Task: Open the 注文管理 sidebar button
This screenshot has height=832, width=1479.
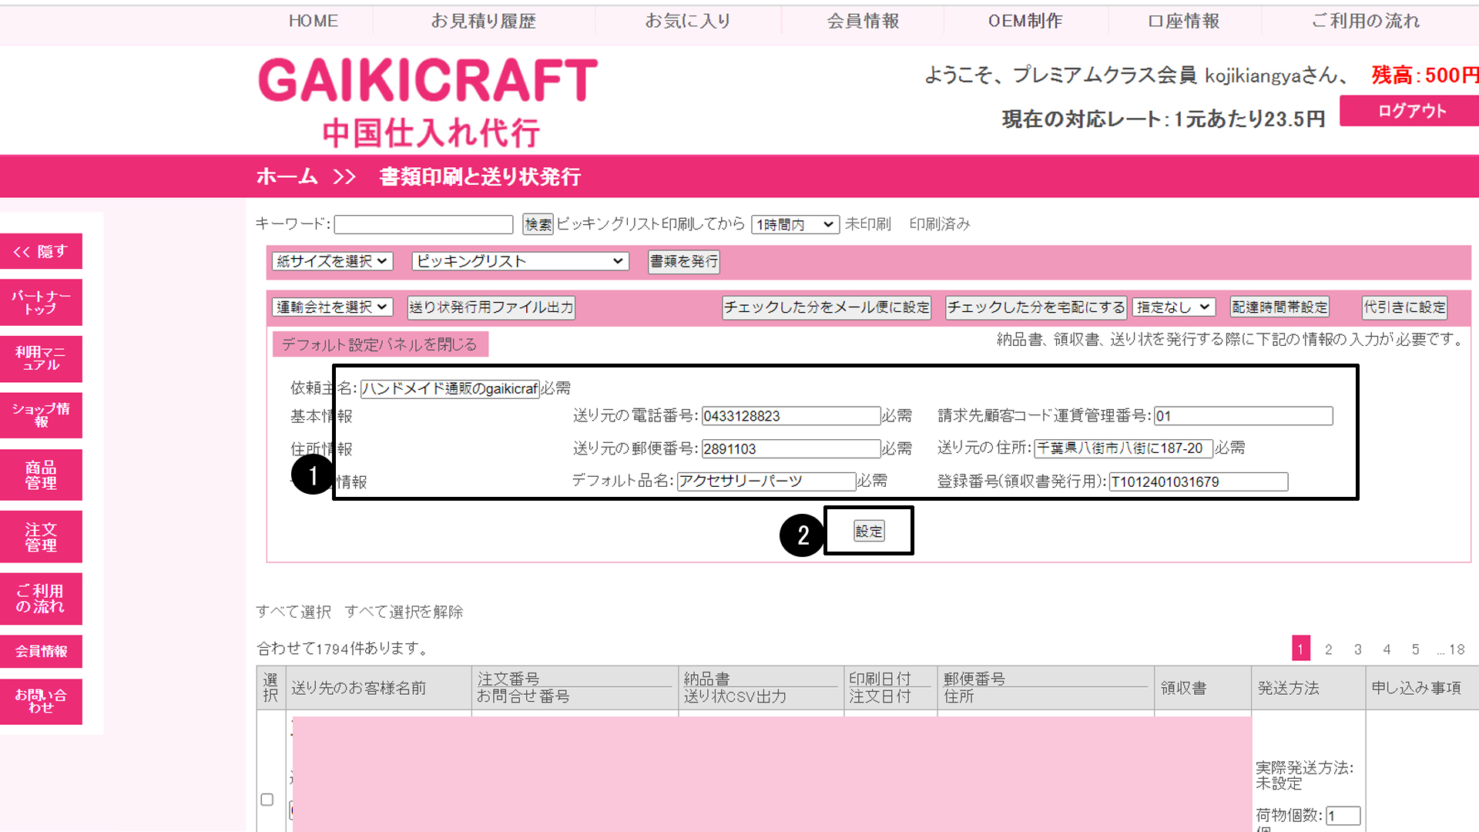Action: coord(41,537)
